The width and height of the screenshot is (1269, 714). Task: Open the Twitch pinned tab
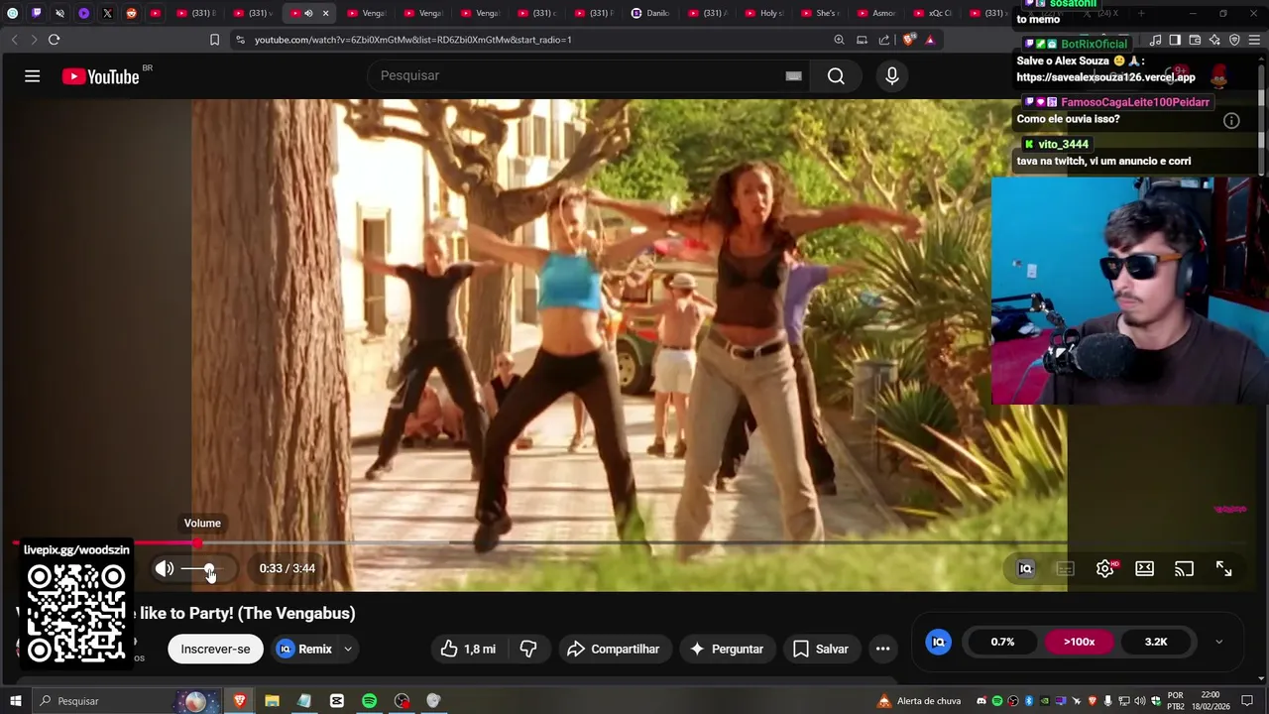click(x=36, y=13)
